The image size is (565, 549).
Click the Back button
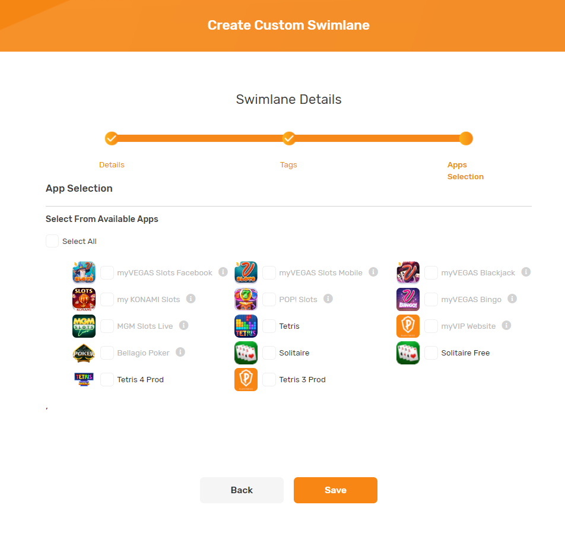coord(242,490)
